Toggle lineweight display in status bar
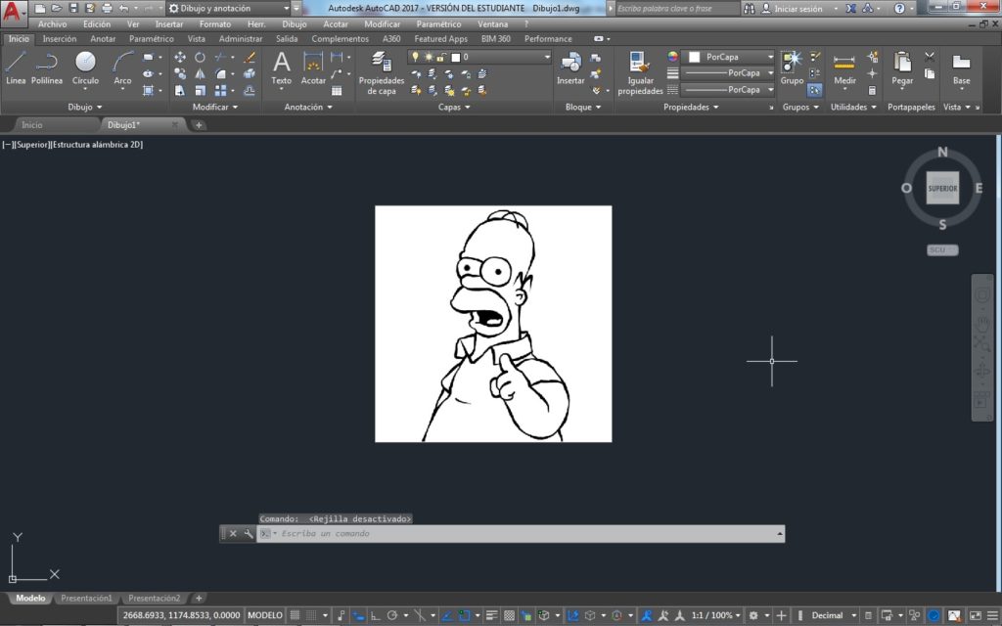 pyautogui.click(x=491, y=615)
